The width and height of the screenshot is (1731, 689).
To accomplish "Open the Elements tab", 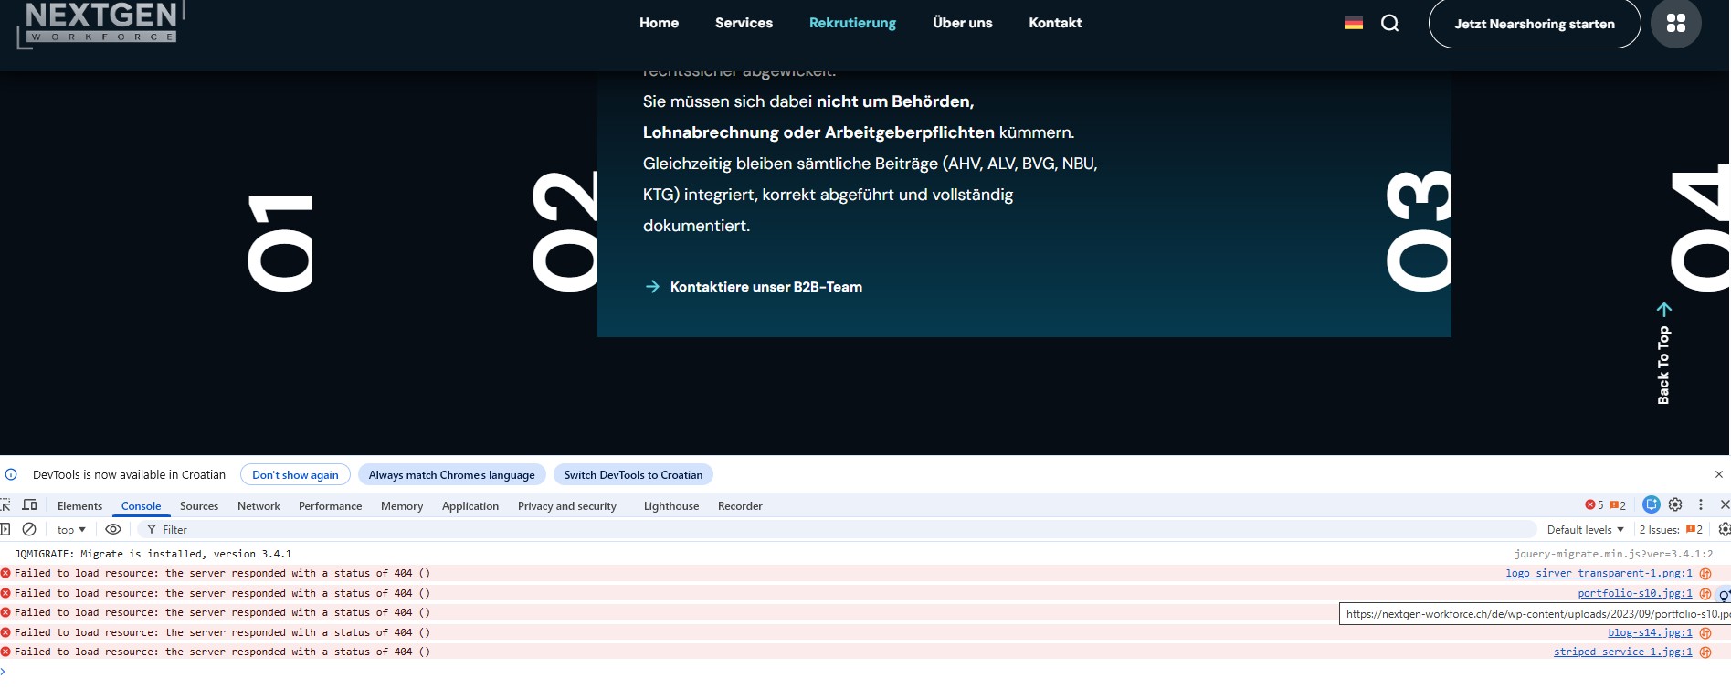I will click(x=79, y=506).
